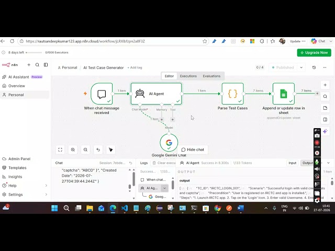
Task: Switch to the Executions tab
Action: (x=188, y=76)
